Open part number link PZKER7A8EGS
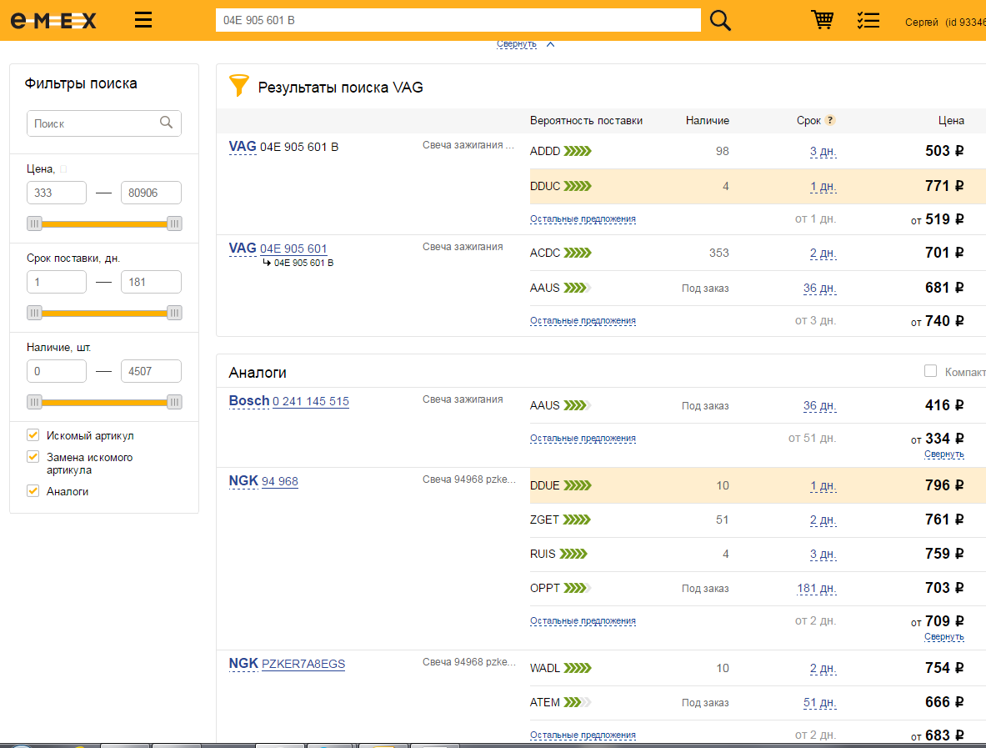 tap(303, 664)
